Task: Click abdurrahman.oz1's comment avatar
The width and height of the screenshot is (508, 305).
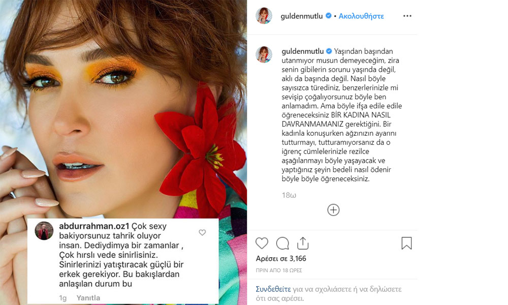Action: coord(44,231)
